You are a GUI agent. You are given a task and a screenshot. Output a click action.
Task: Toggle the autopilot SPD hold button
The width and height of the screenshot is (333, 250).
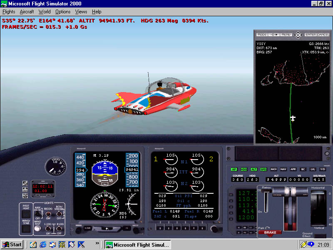[263, 170]
